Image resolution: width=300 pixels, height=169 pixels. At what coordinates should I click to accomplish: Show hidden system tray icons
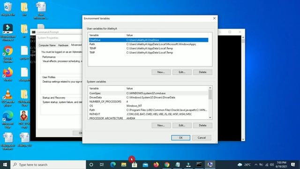[256, 165]
